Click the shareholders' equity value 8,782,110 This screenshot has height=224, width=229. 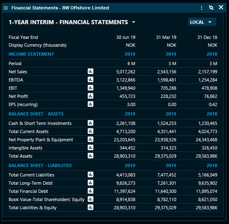click(167, 199)
